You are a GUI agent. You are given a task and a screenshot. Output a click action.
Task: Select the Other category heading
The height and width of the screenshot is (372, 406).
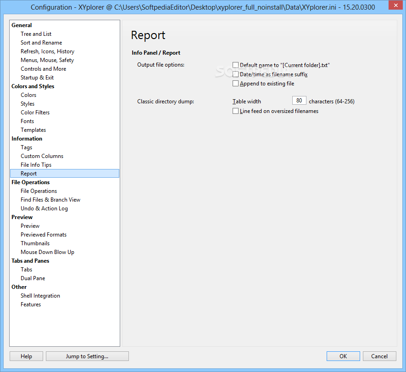click(19, 287)
